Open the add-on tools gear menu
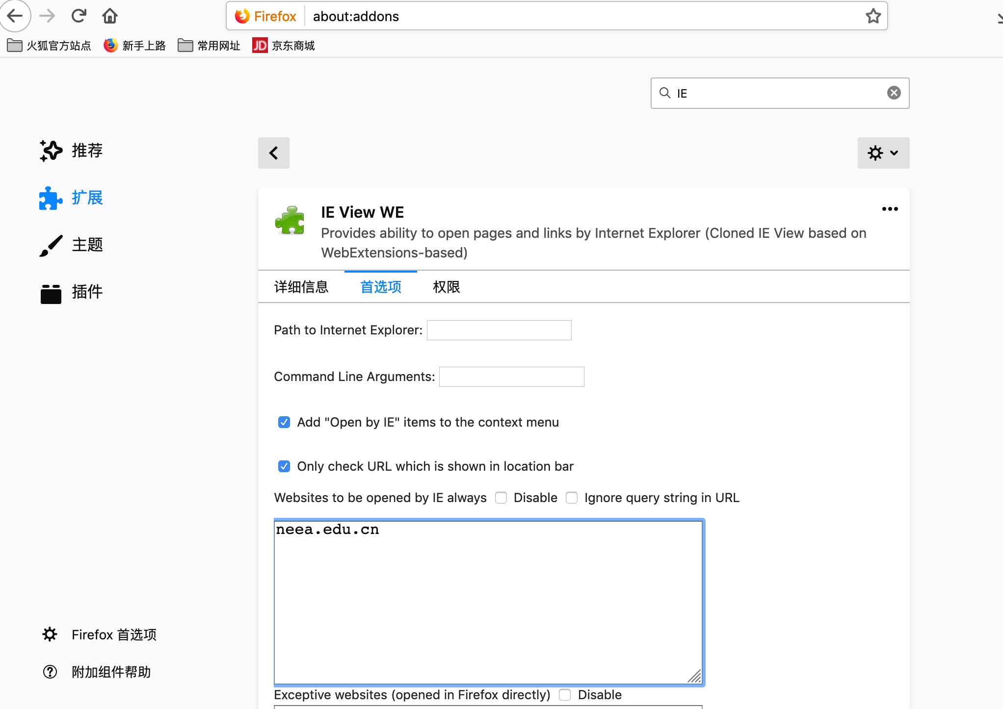This screenshot has height=709, width=1003. click(883, 153)
